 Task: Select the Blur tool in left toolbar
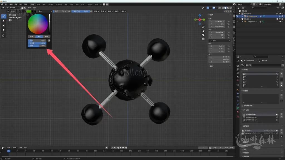pyautogui.click(x=4, y=21)
